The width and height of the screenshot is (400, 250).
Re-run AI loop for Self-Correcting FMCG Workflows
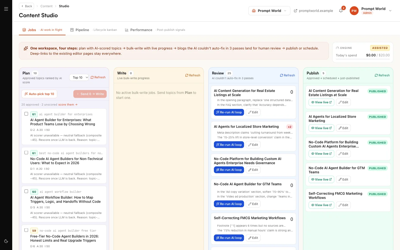[x=229, y=238]
